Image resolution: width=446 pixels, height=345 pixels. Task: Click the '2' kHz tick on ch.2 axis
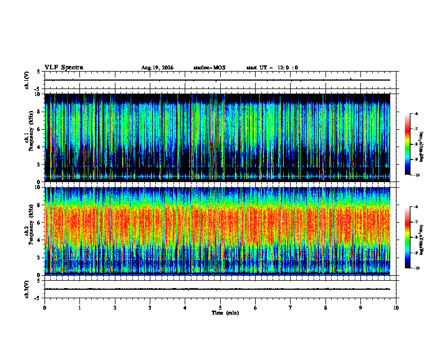(x=39, y=258)
